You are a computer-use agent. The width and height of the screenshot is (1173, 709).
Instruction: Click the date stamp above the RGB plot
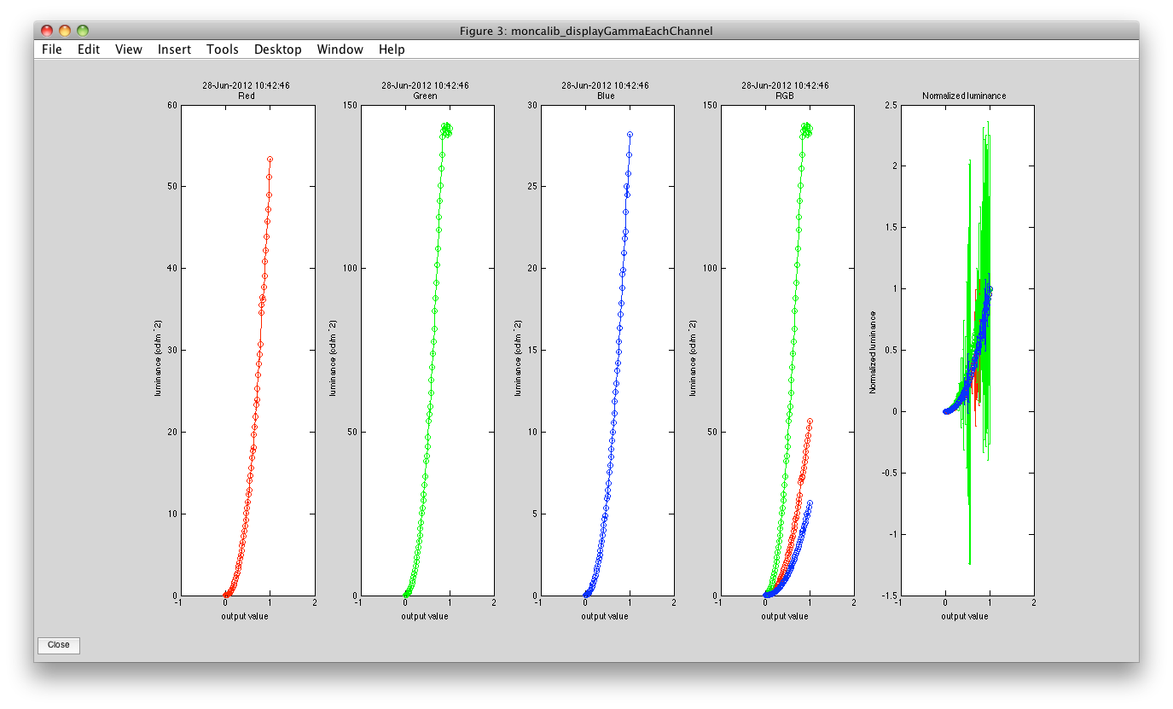click(x=785, y=85)
